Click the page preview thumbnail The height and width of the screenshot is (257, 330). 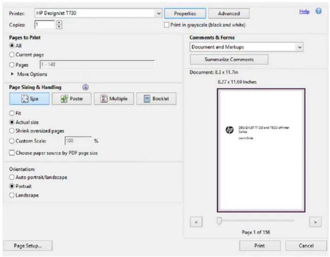tap(261, 150)
